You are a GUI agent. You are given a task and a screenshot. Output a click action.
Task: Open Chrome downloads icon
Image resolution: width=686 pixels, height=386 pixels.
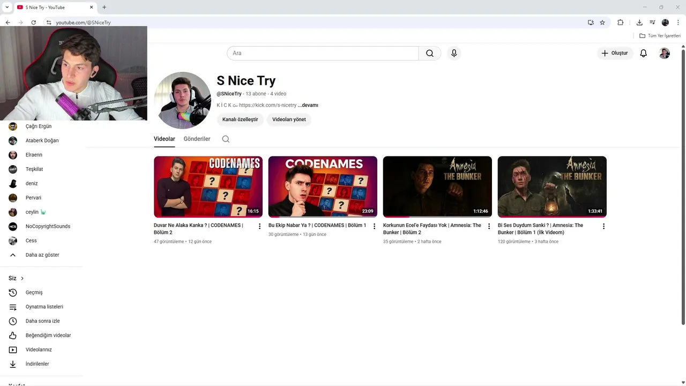click(639, 23)
